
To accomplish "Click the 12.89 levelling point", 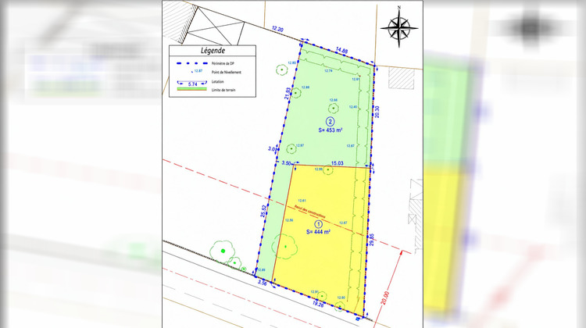I will pyautogui.click(x=261, y=269).
